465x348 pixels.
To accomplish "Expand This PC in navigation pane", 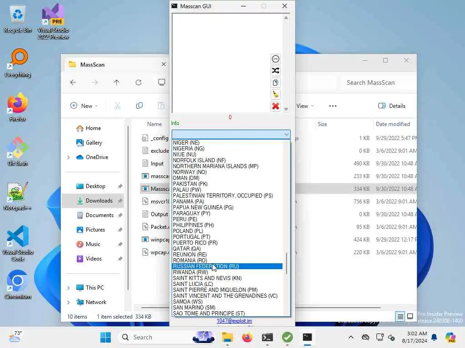I will coord(68,288).
